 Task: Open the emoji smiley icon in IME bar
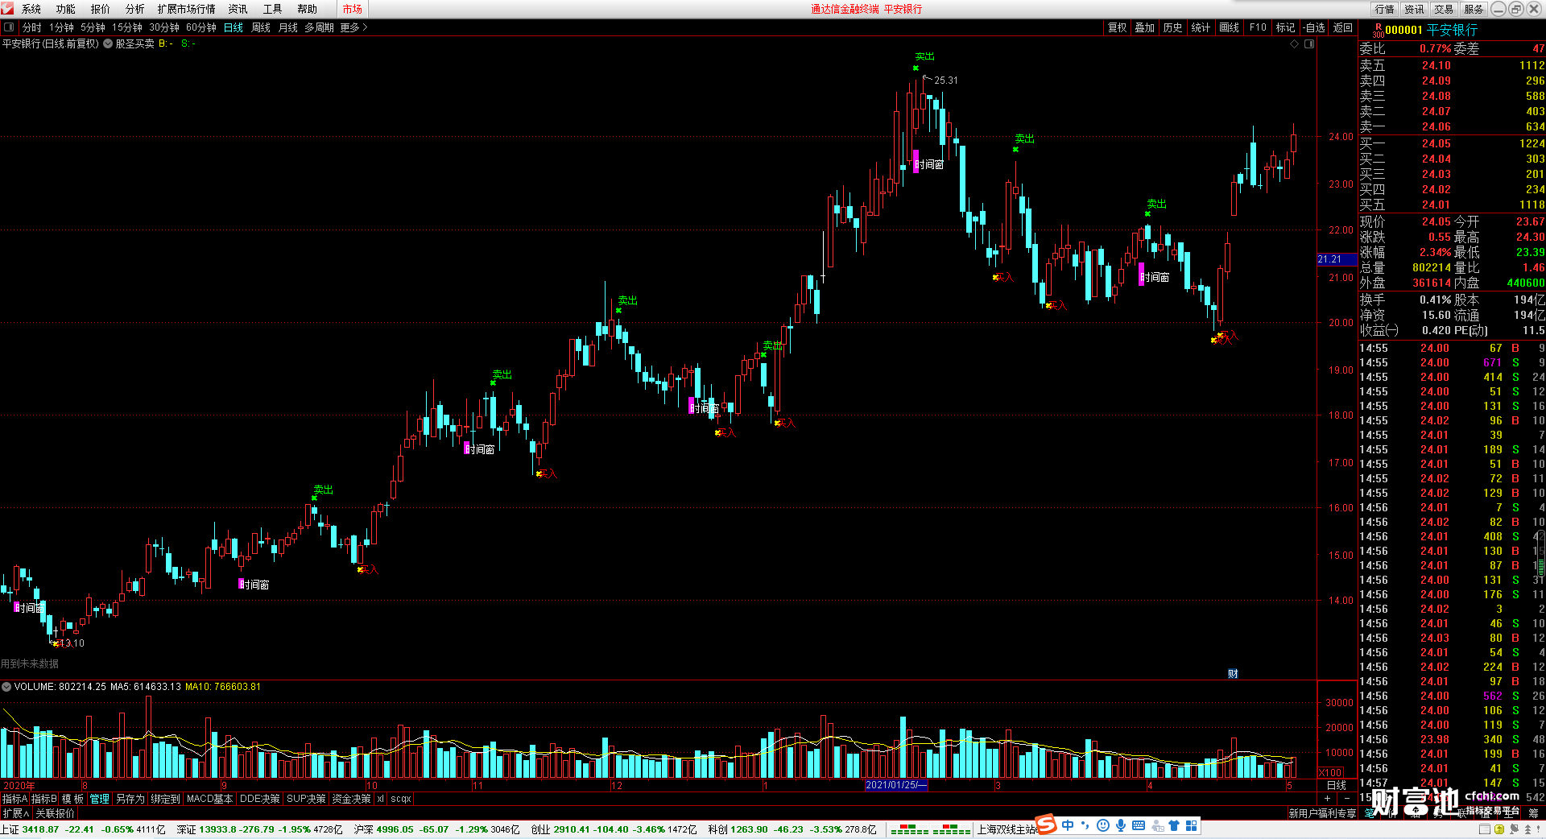(1103, 825)
